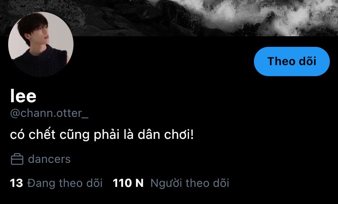Screen dimensions: 338x204
Task: Click the 110 N followers count
Action: [128, 183]
